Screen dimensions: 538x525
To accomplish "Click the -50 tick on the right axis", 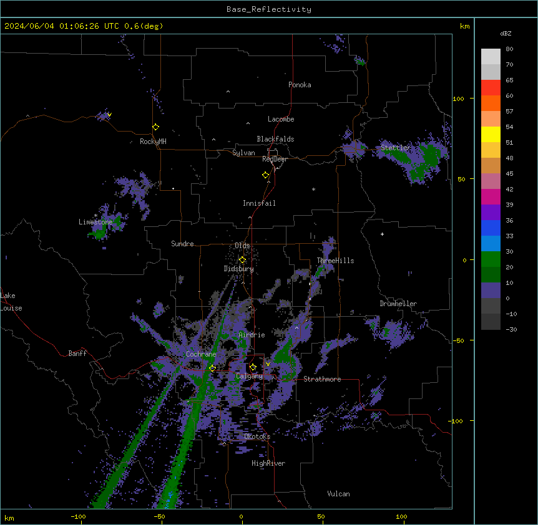I will pyautogui.click(x=458, y=340).
